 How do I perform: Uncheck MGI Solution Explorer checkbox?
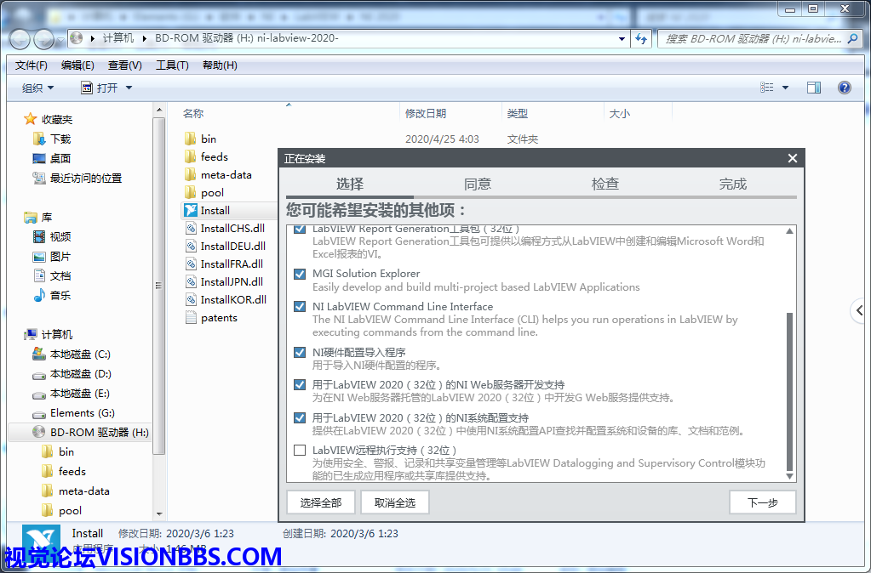(x=299, y=274)
